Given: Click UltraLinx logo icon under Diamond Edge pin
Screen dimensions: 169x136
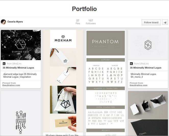Looking at the screenshot, I should 4,64.
